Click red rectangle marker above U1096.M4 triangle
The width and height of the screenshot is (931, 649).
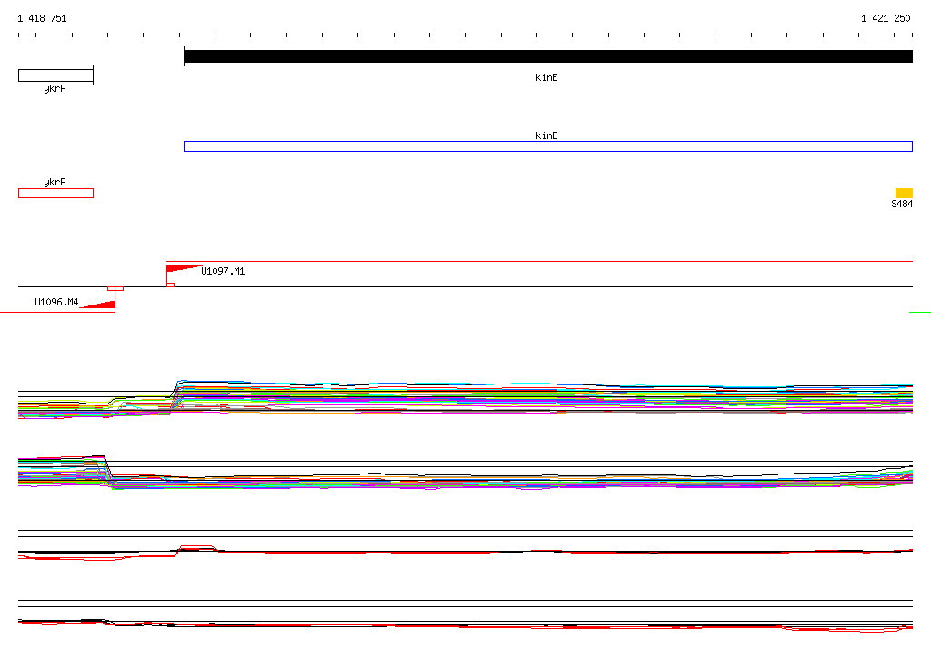point(115,288)
